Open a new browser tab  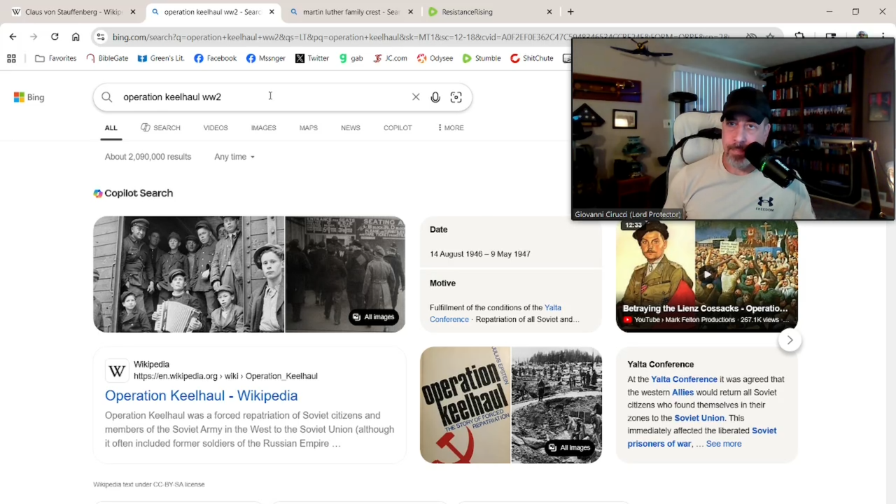(x=570, y=12)
